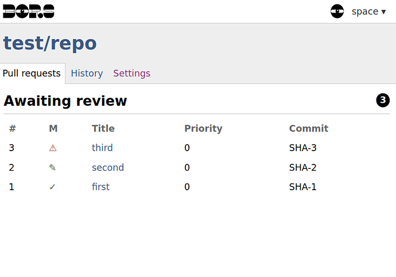Viewport: 396px width, 277px height.
Task: Click the SHA-1 commit cell
Action: 303,187
